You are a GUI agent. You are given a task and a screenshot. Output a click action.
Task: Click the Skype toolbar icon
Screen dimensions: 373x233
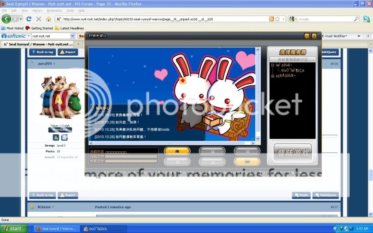(x=366, y=19)
